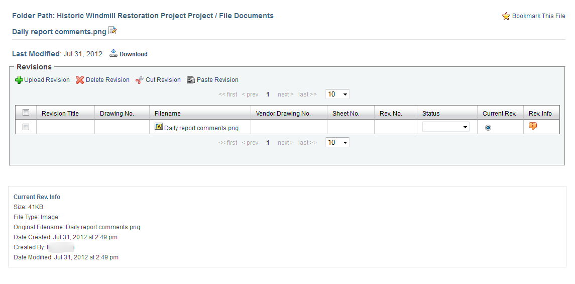Click '< prev' in bottom pagination
This screenshot has width=575, height=284.
[250, 143]
